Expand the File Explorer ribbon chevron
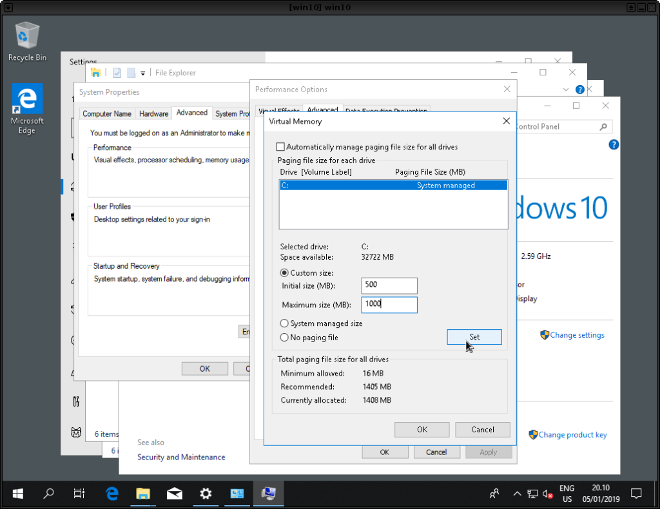Viewport: 660px width, 509px height. [566, 90]
